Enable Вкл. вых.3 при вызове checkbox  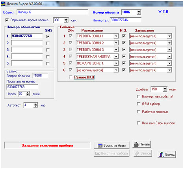coord(139,123)
